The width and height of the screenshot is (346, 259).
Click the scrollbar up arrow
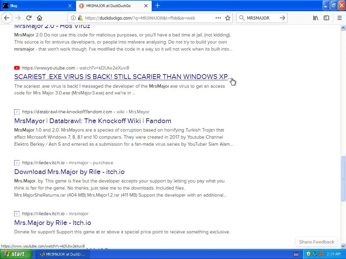(343, 28)
